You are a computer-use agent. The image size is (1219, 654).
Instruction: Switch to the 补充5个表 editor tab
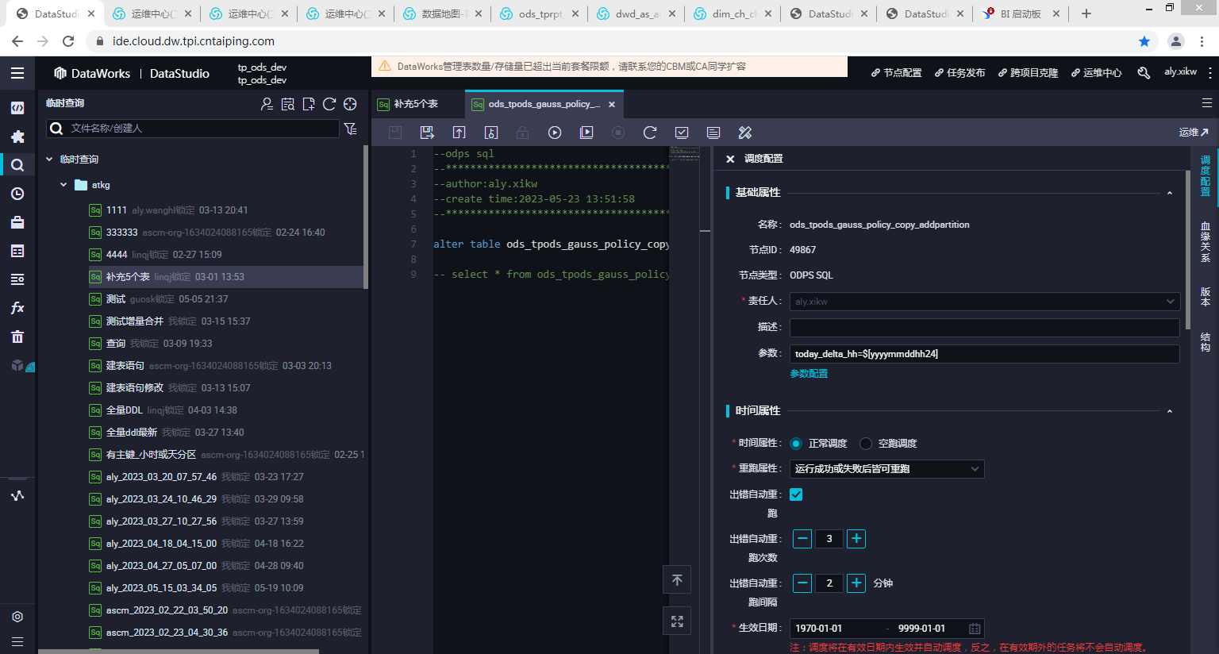click(416, 104)
